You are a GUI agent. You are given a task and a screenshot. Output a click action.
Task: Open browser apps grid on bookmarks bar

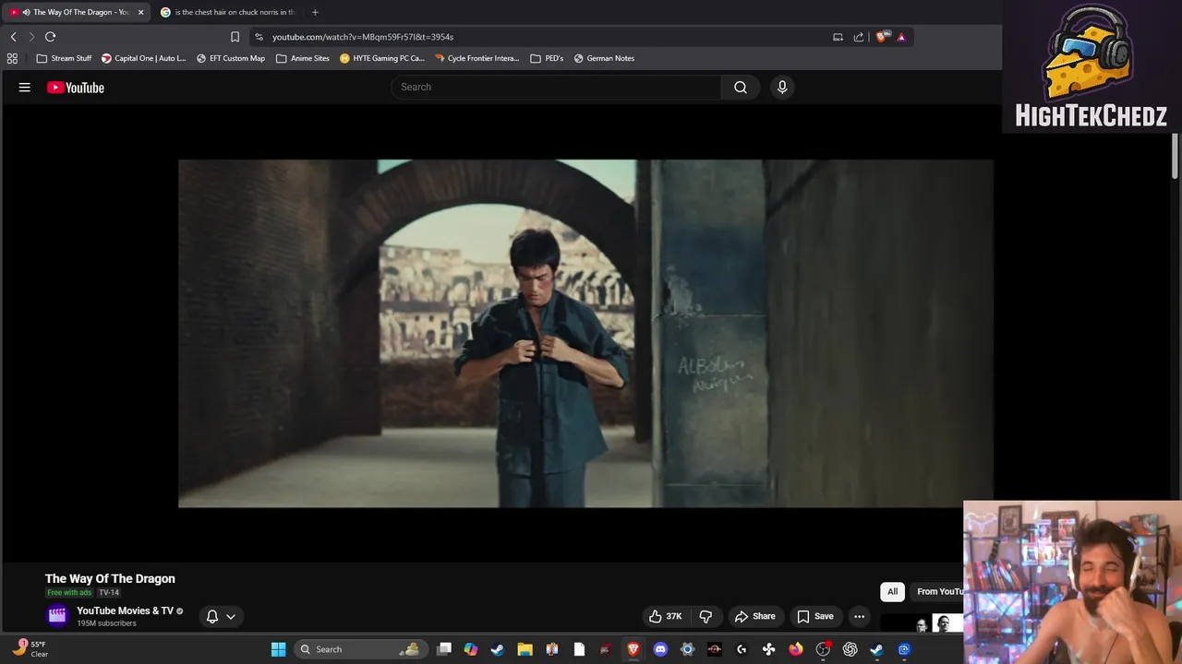(x=12, y=58)
